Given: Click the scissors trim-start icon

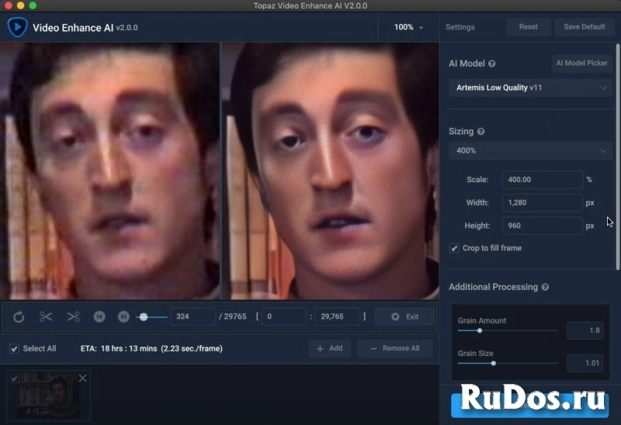Looking at the screenshot, I should [46, 316].
